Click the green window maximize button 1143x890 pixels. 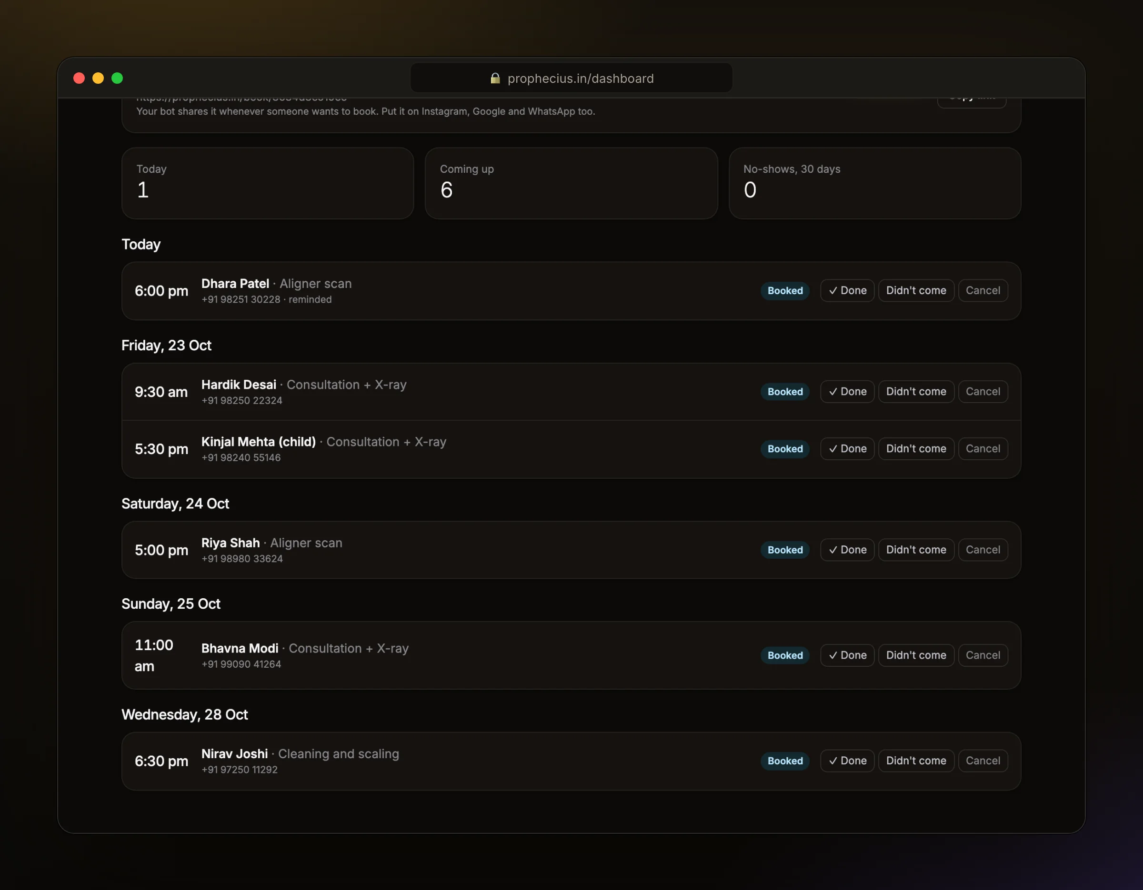pyautogui.click(x=117, y=79)
